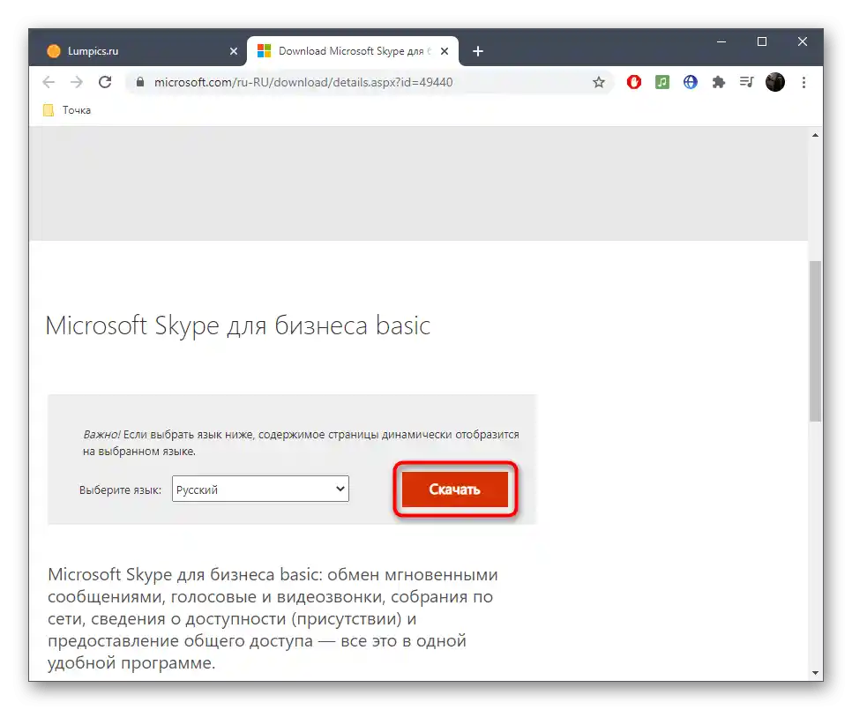Click page scrollbar up arrow
This screenshot has width=852, height=710.
pos(815,135)
